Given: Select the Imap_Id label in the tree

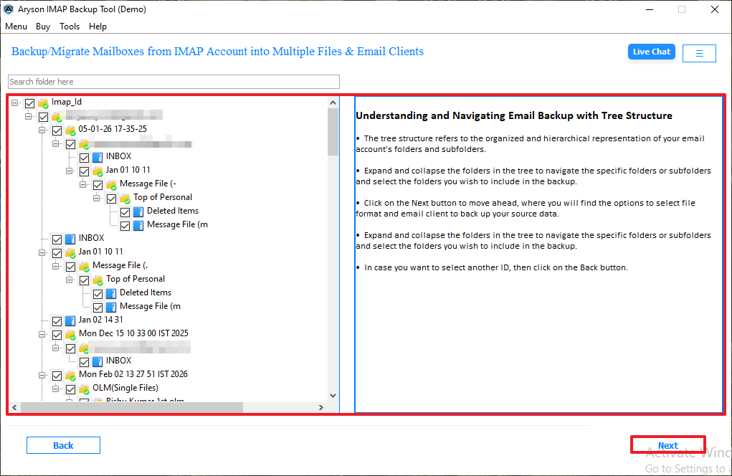Looking at the screenshot, I should coord(66,103).
